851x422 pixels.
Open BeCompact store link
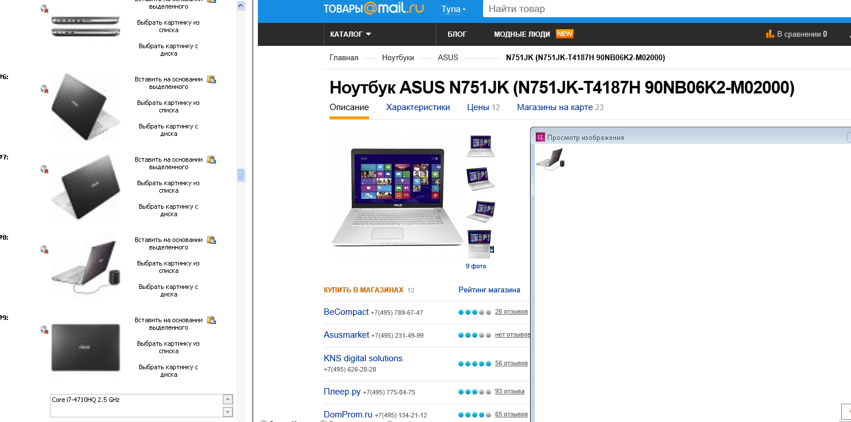346,312
